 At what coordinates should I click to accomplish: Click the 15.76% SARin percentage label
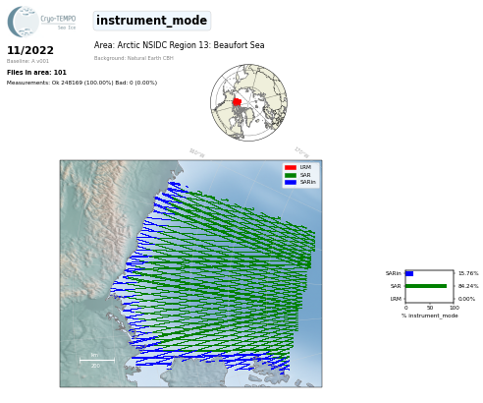point(468,273)
